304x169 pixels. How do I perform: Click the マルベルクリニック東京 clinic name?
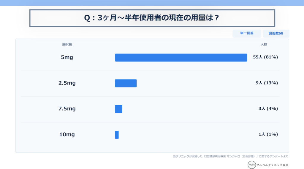[272, 165]
